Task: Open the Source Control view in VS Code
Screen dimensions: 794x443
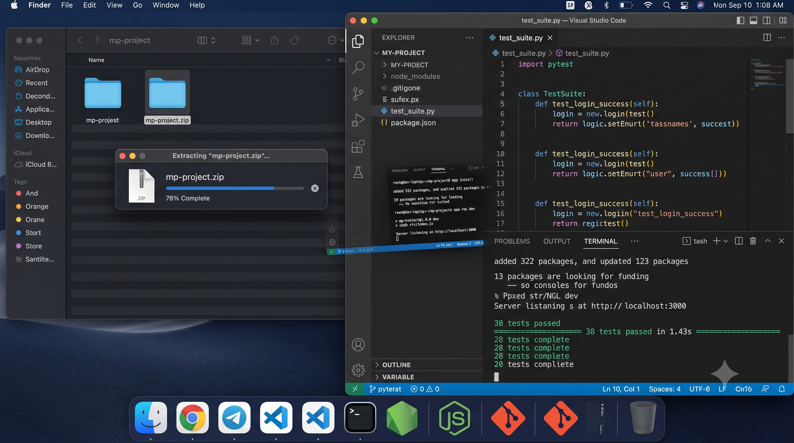Action: click(358, 94)
